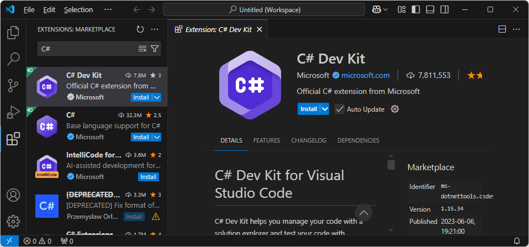This screenshot has height=247, width=529.
Task: Show errors and warnings in status bar
Action: point(37,241)
